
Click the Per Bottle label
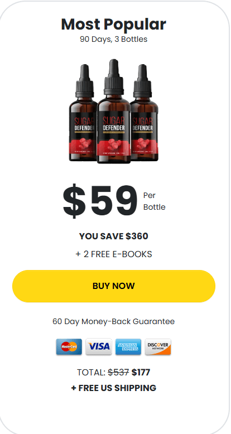(154, 201)
